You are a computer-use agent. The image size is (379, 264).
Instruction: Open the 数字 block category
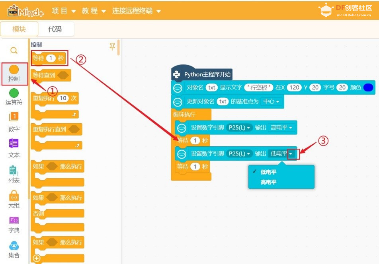[14, 122]
